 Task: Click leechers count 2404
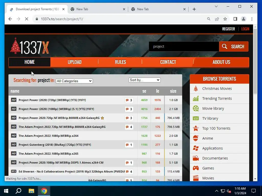tap(158, 109)
